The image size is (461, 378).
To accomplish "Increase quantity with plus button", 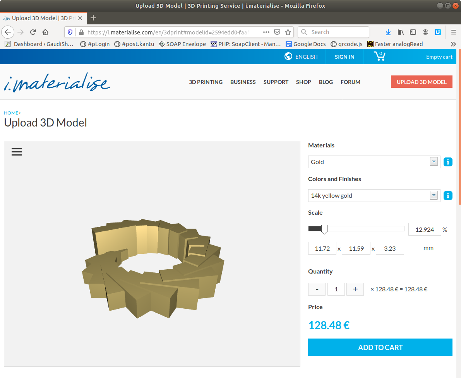I will coord(355,289).
